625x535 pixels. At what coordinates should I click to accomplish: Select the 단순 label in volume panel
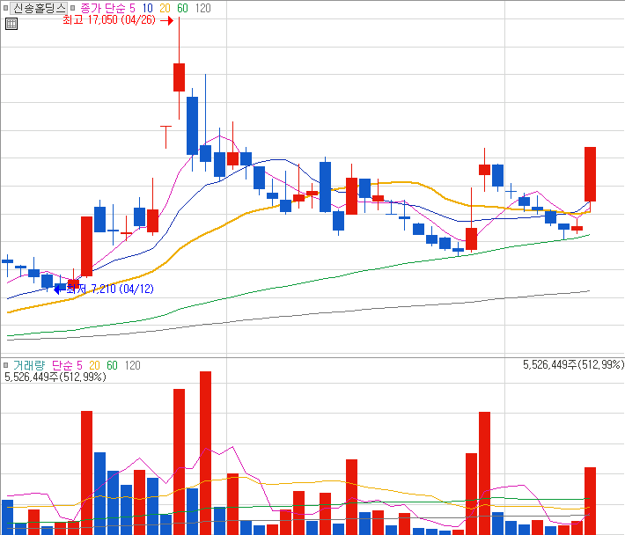(x=62, y=365)
